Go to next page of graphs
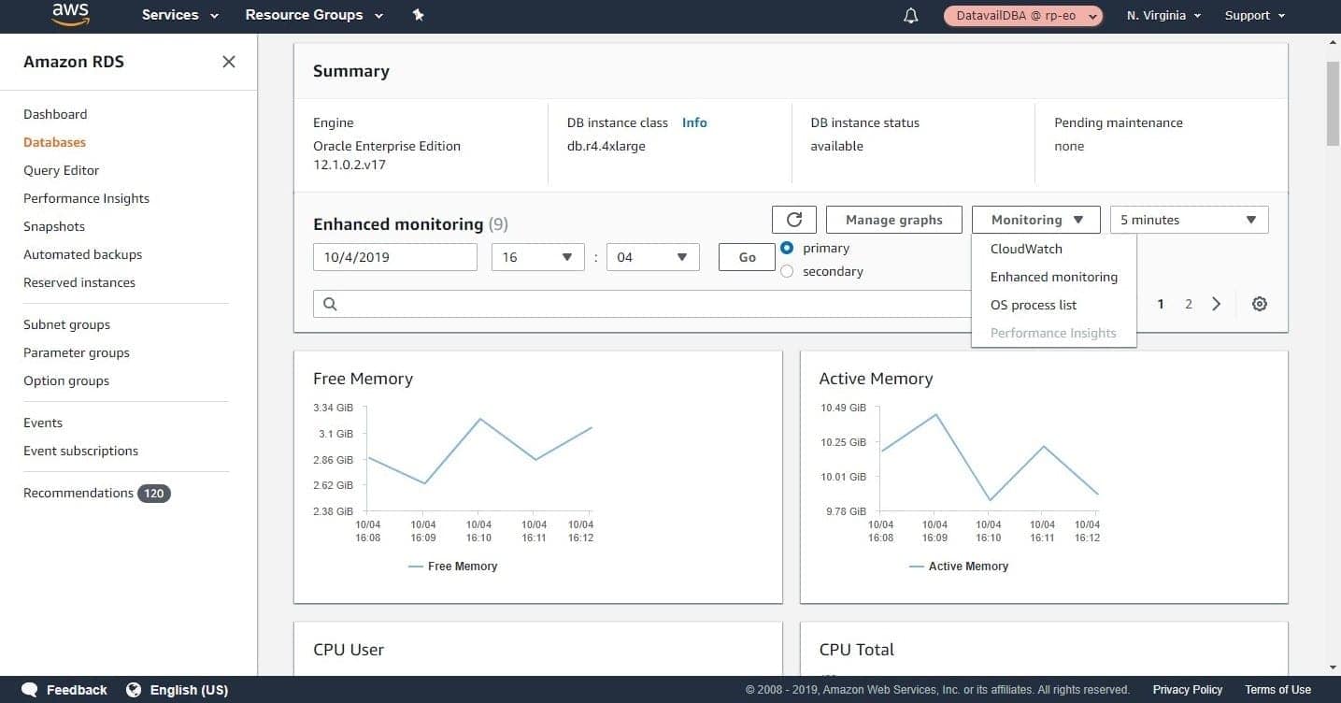The image size is (1341, 703). (1216, 304)
